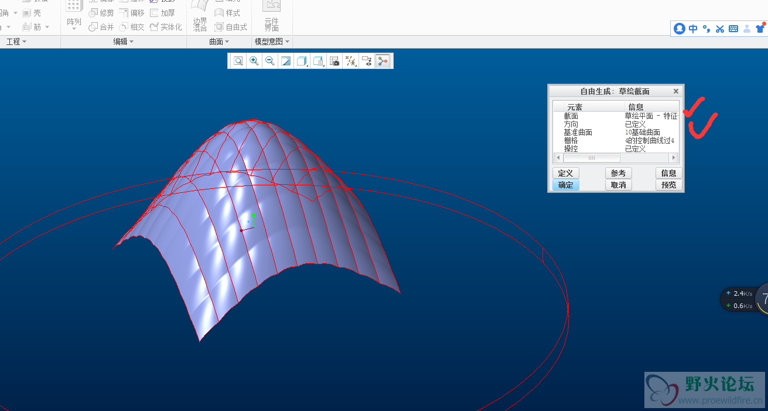Select the 操控 element row
This screenshot has width=768, height=411.
[x=616, y=148]
